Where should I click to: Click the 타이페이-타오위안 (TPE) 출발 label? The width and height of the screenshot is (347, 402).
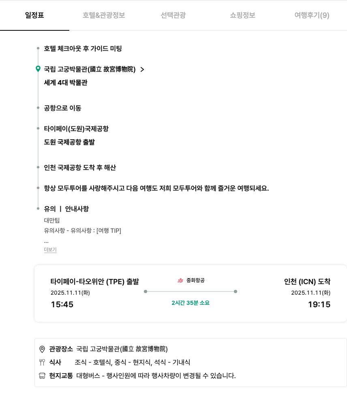(94, 282)
